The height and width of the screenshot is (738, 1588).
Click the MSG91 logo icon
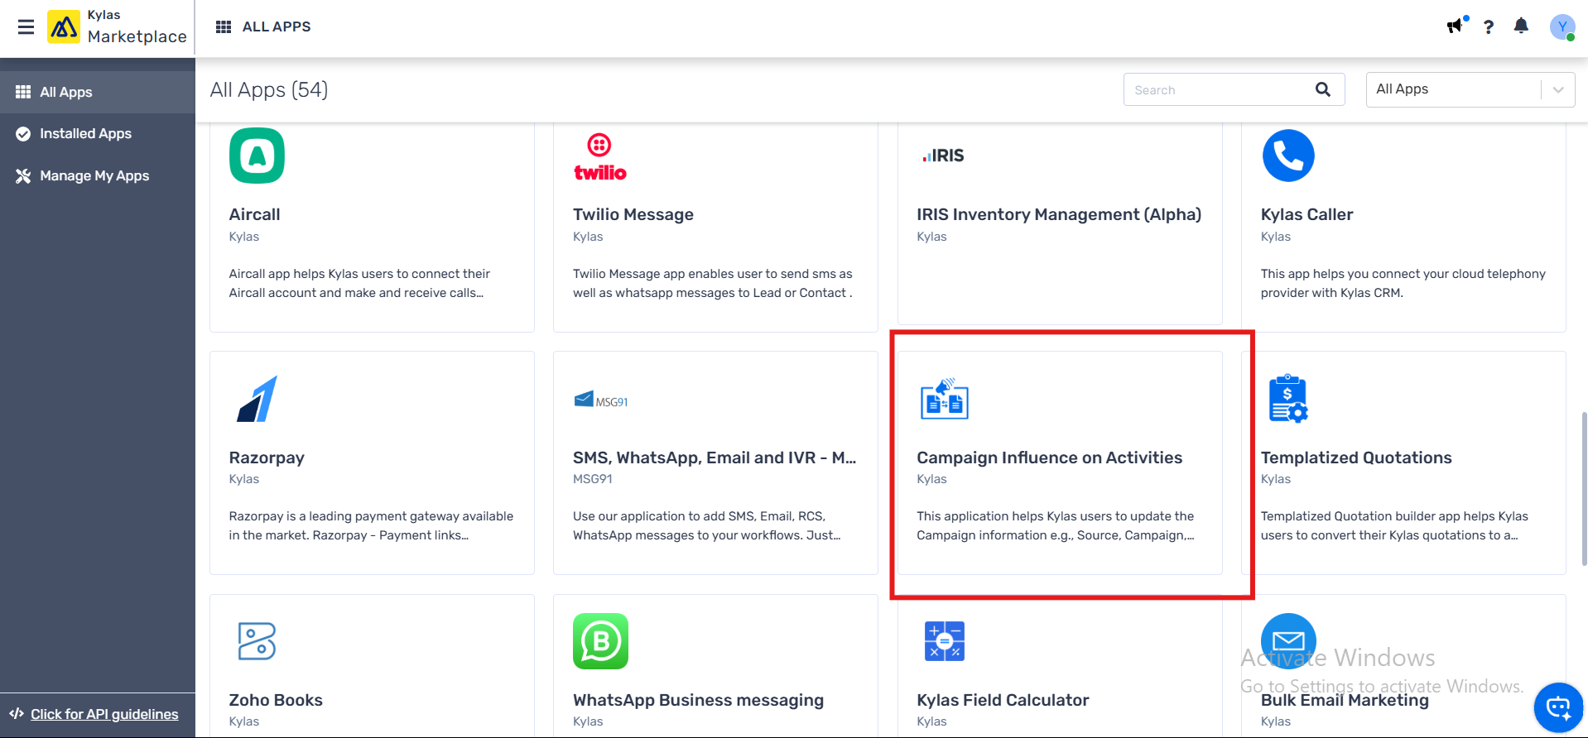click(601, 400)
